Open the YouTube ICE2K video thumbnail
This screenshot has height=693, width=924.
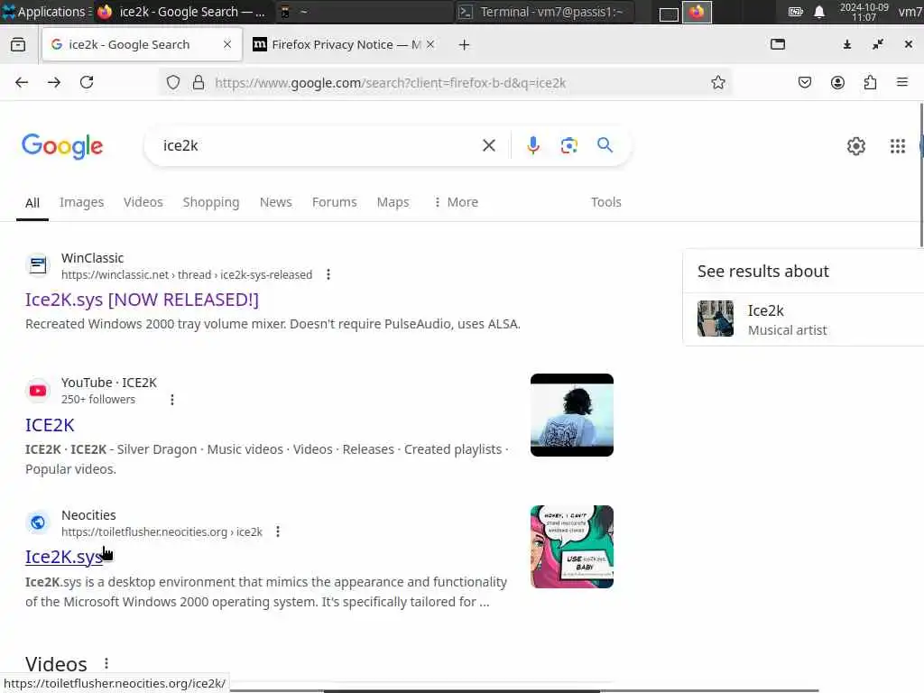(x=571, y=415)
